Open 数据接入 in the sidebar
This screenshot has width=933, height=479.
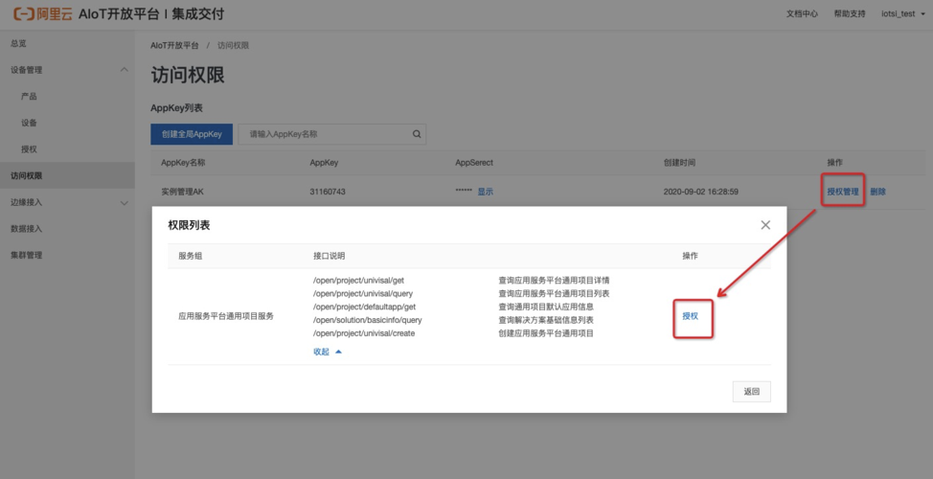coord(26,229)
